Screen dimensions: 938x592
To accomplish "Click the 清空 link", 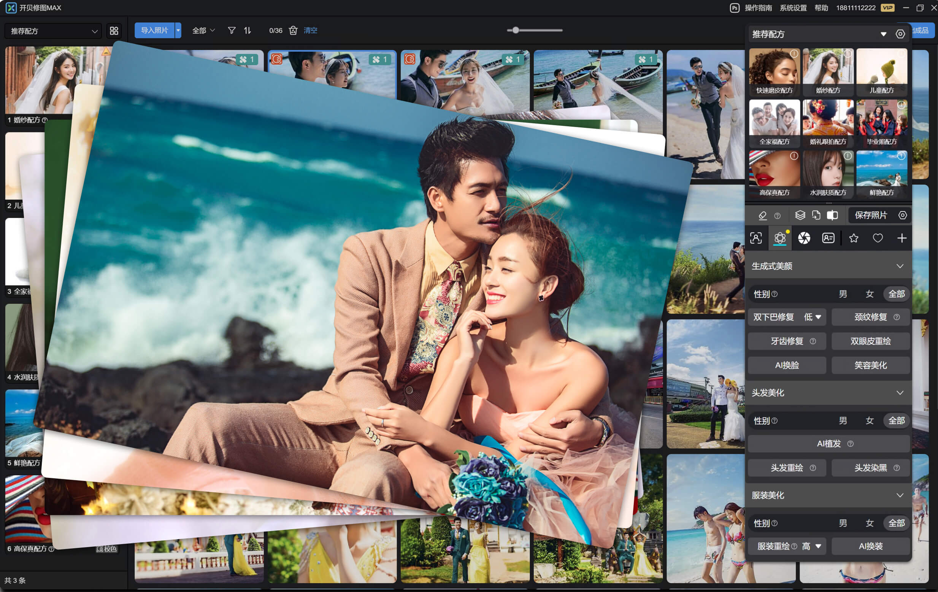I will pos(310,30).
